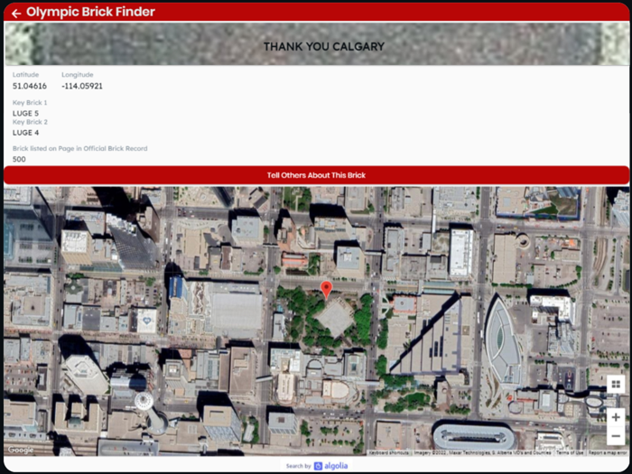Click the Google logo on the map
632x474 pixels.
tap(21, 450)
